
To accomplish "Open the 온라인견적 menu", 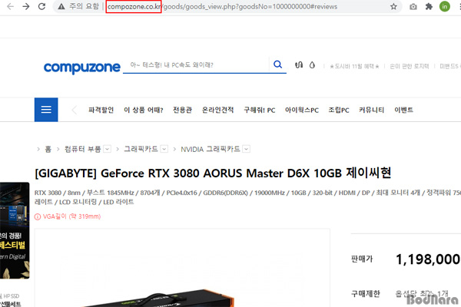I will (218, 110).
